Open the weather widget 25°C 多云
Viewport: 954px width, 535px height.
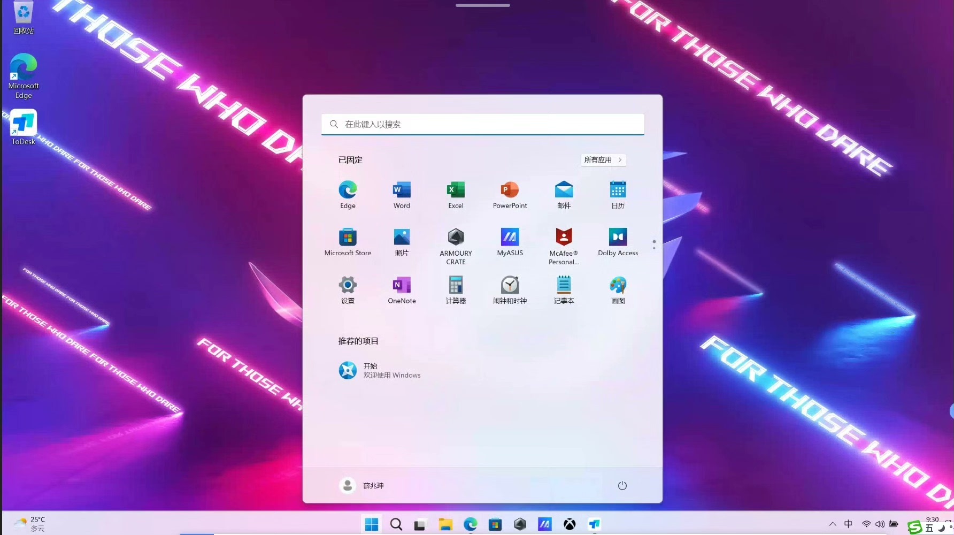point(30,524)
